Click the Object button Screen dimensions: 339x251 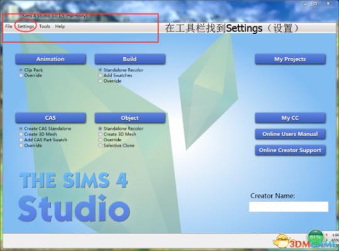click(130, 118)
